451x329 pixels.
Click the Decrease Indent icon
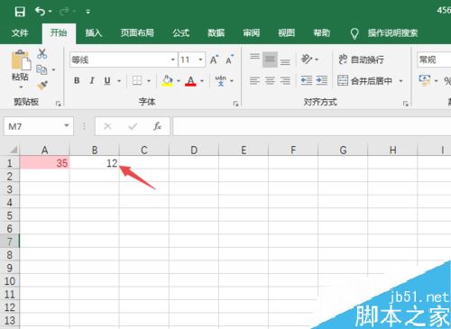(x=306, y=80)
